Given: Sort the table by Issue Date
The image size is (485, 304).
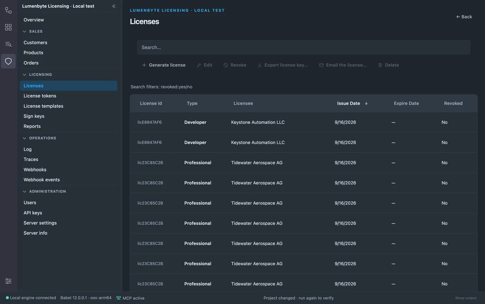Looking at the screenshot, I should (x=352, y=103).
